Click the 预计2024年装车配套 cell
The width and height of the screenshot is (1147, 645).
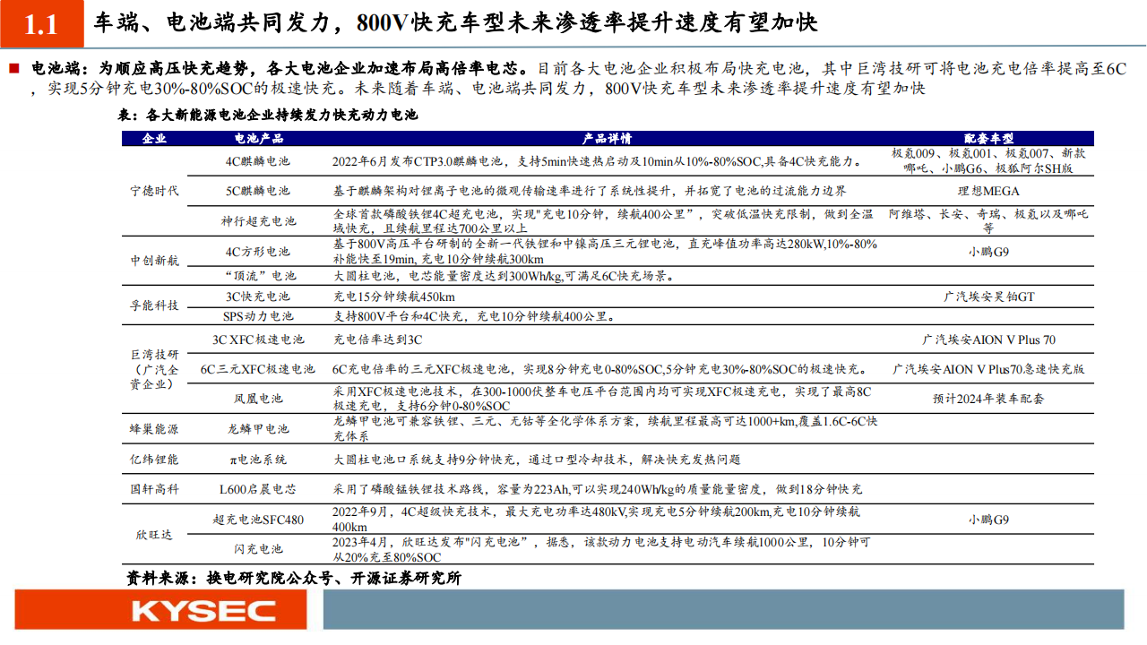pyautogui.click(x=988, y=399)
